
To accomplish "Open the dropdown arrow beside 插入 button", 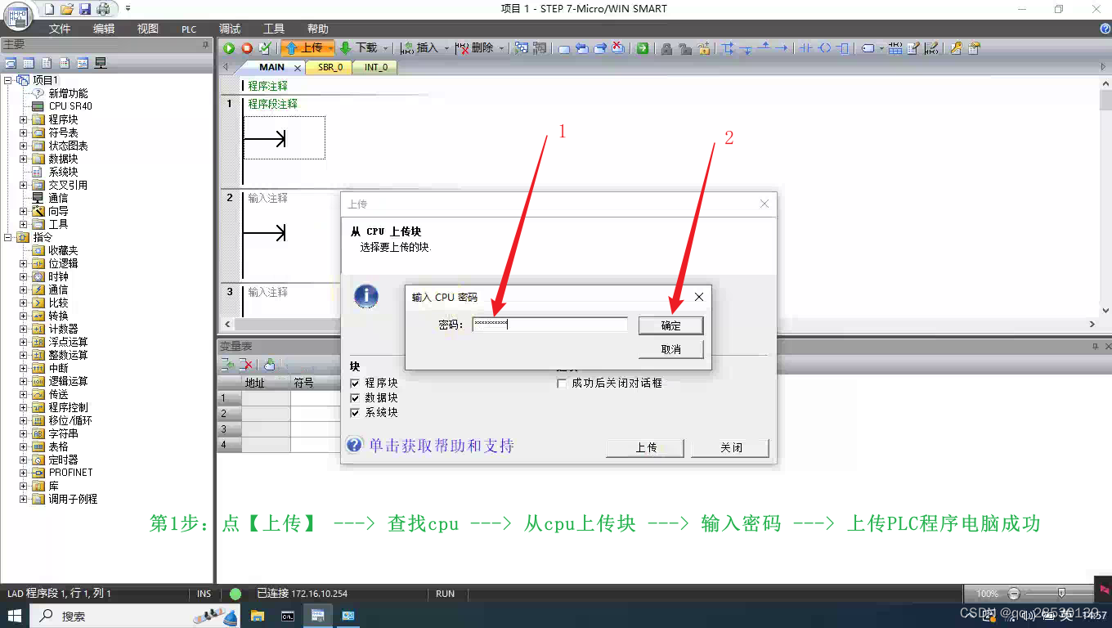I will [446, 48].
